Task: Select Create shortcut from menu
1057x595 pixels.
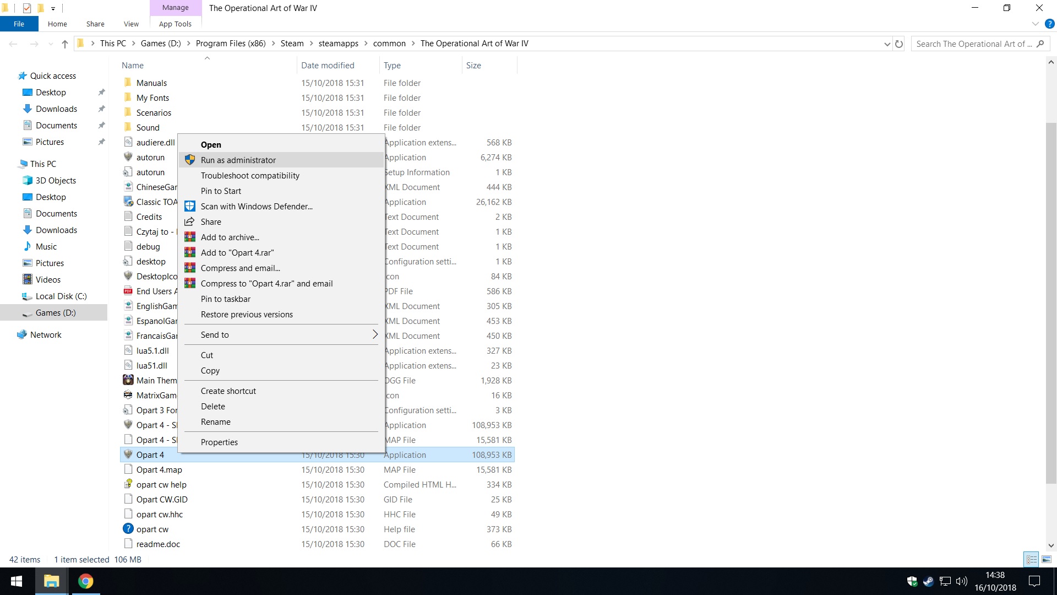Action: [x=281, y=391]
